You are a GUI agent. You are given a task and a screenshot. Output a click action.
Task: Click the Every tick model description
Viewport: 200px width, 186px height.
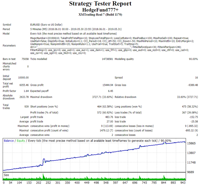pos(74,34)
